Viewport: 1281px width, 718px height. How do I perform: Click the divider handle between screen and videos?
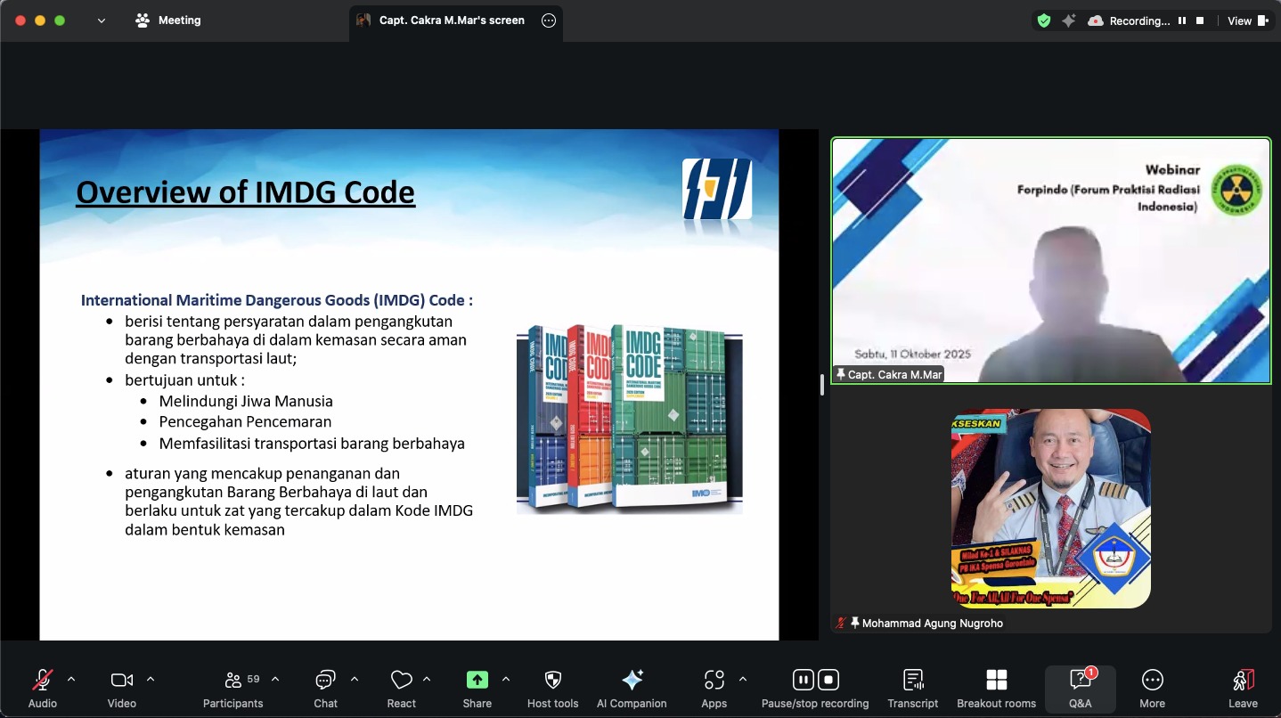click(821, 385)
